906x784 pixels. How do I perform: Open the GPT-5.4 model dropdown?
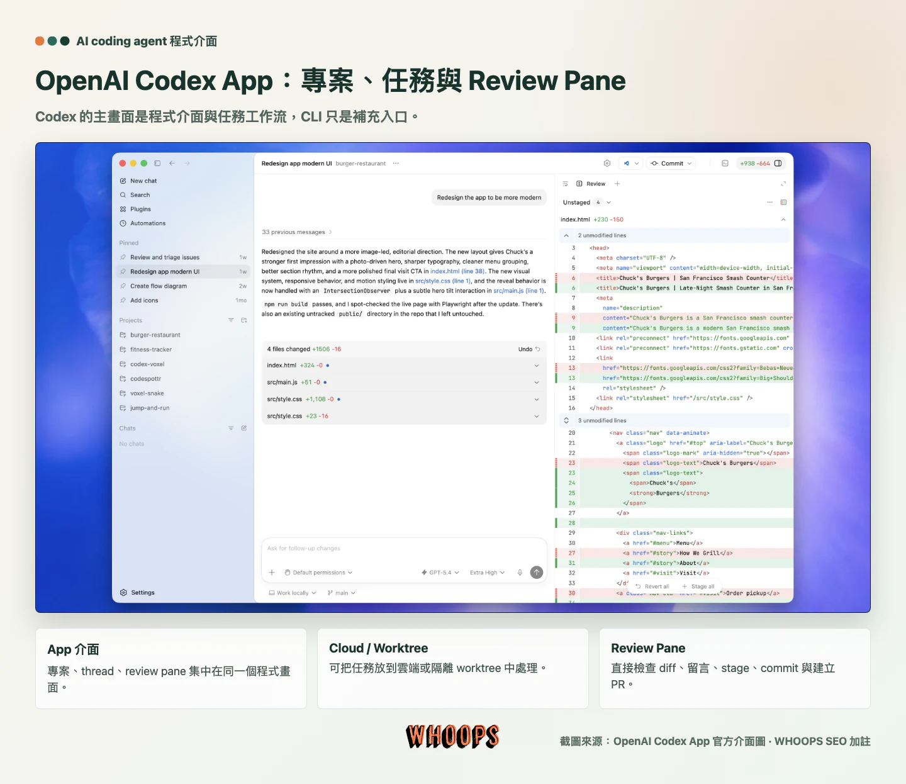[x=440, y=573]
